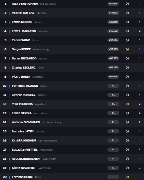Click Valtteri Bottas's tyre compound icon
This screenshot has height=180, width=144.
click(127, 13)
